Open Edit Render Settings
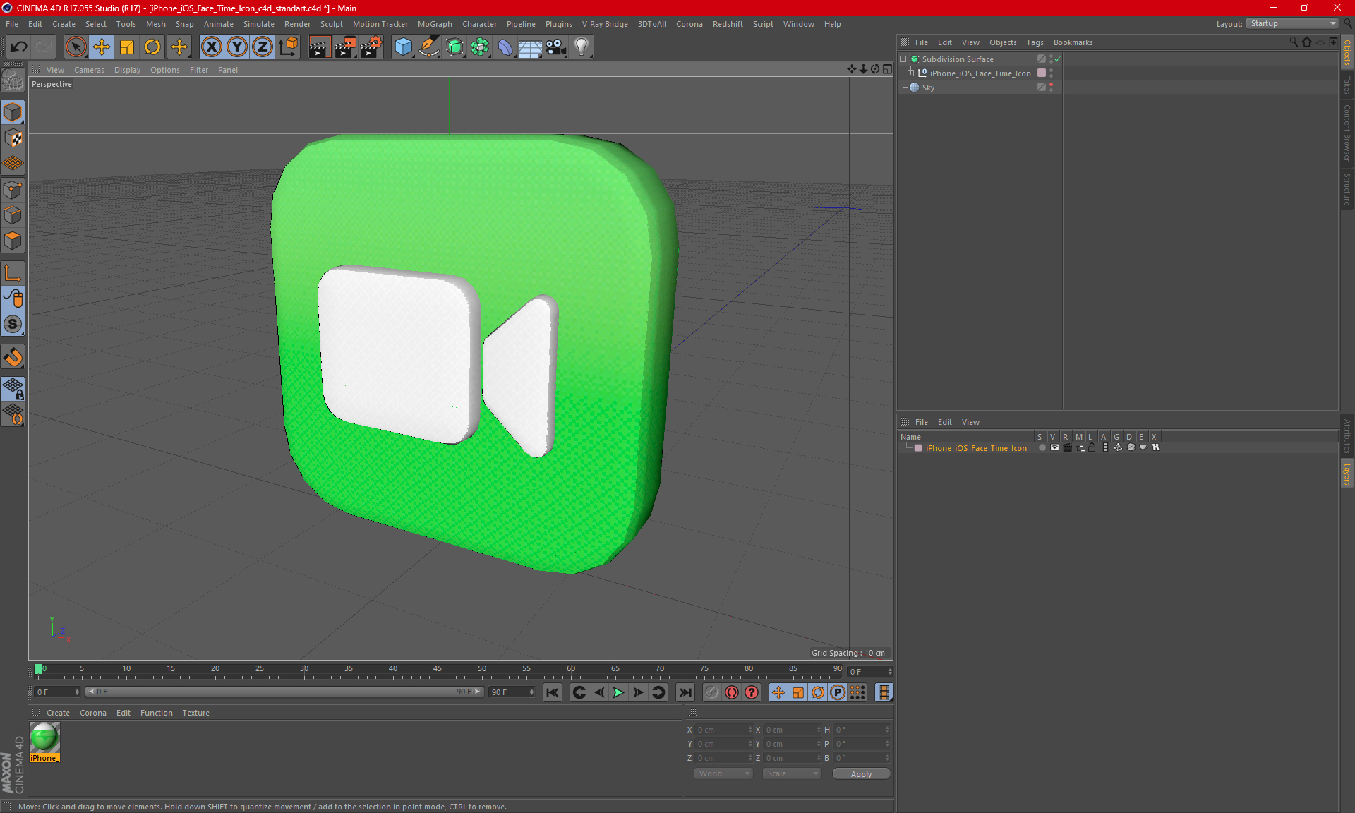1355x813 pixels. tap(371, 47)
